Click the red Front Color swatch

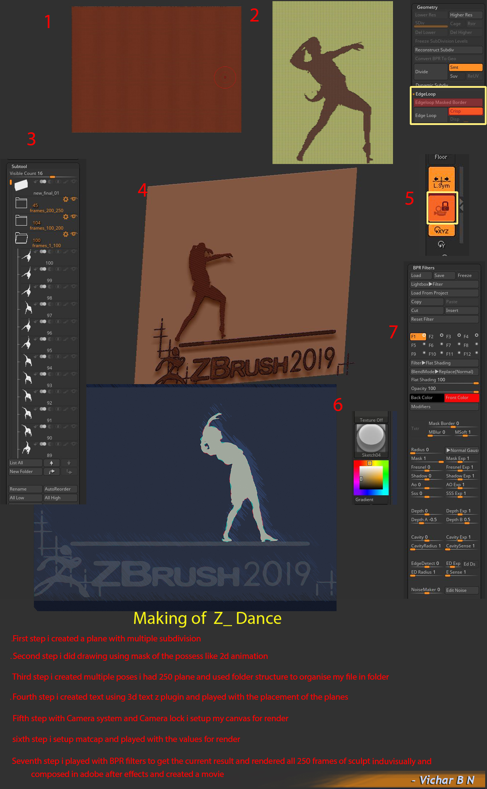tap(462, 398)
